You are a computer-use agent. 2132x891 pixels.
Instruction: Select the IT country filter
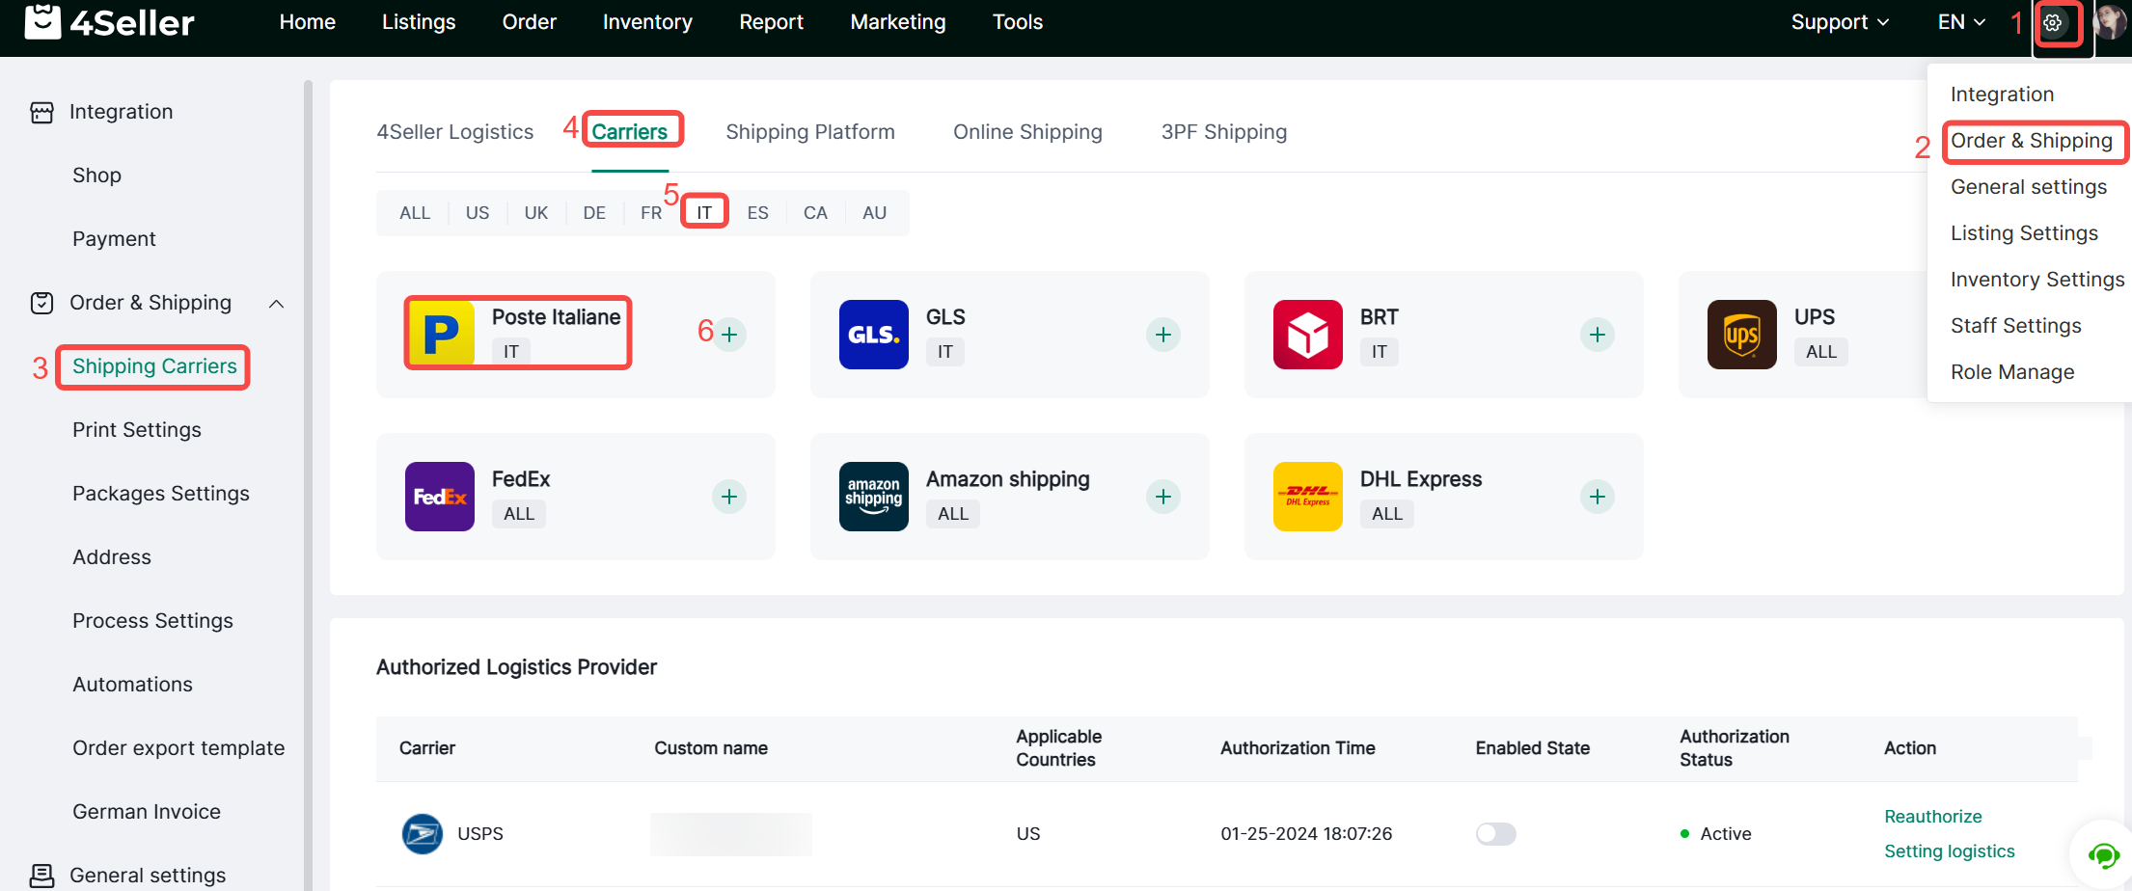pyautogui.click(x=704, y=213)
